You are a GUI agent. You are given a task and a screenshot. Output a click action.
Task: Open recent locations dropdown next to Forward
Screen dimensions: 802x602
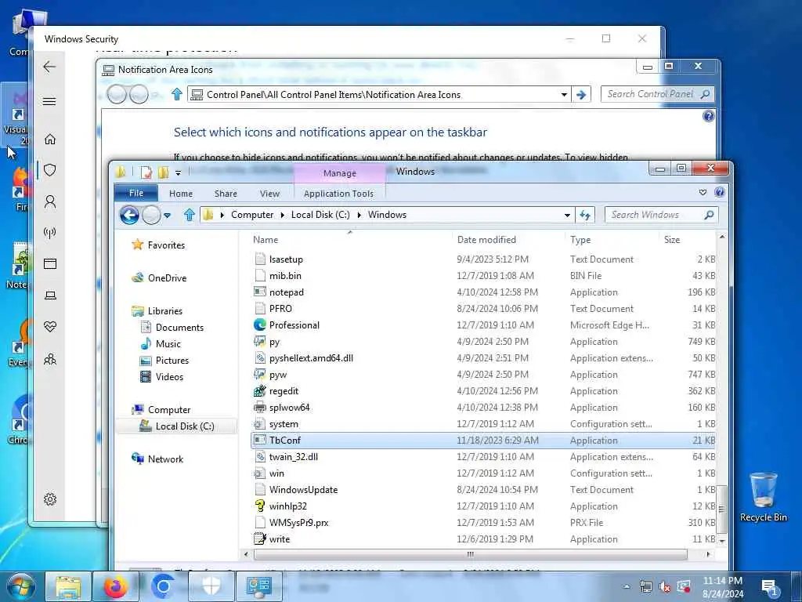tap(168, 216)
